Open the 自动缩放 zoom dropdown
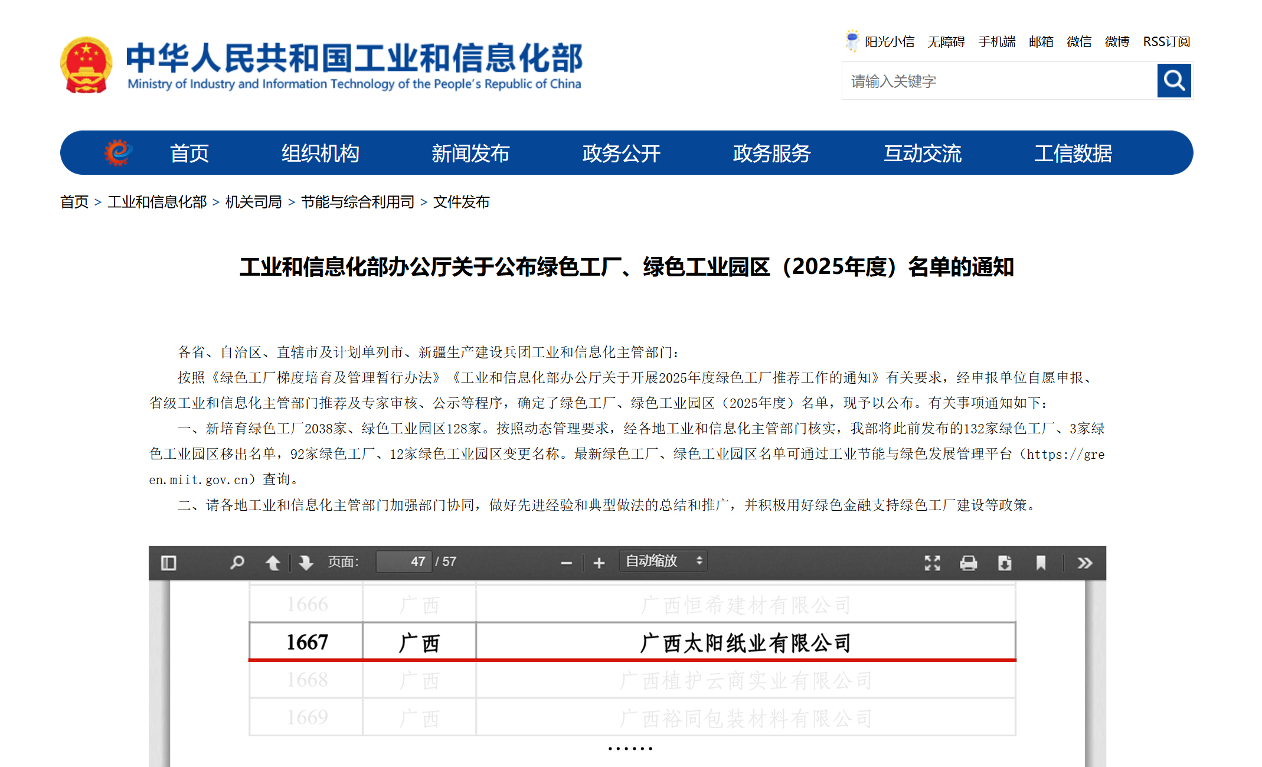Viewport: 1262px width, 767px height. 663,561
